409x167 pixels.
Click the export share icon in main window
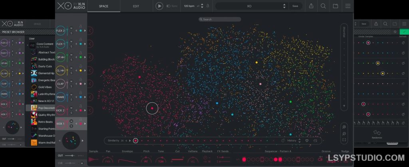tap(311, 6)
